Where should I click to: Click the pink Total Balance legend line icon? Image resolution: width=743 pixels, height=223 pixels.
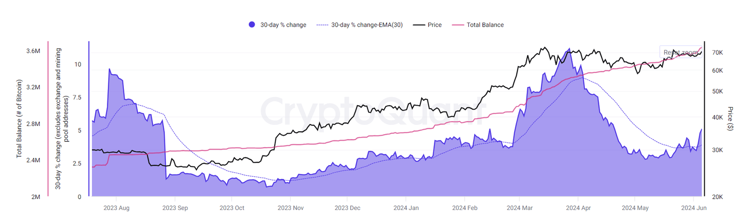pyautogui.click(x=458, y=25)
